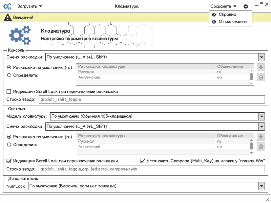Expand the Модель клавиатуры dropdown
The height and width of the screenshot is (203, 271).
click(261, 117)
